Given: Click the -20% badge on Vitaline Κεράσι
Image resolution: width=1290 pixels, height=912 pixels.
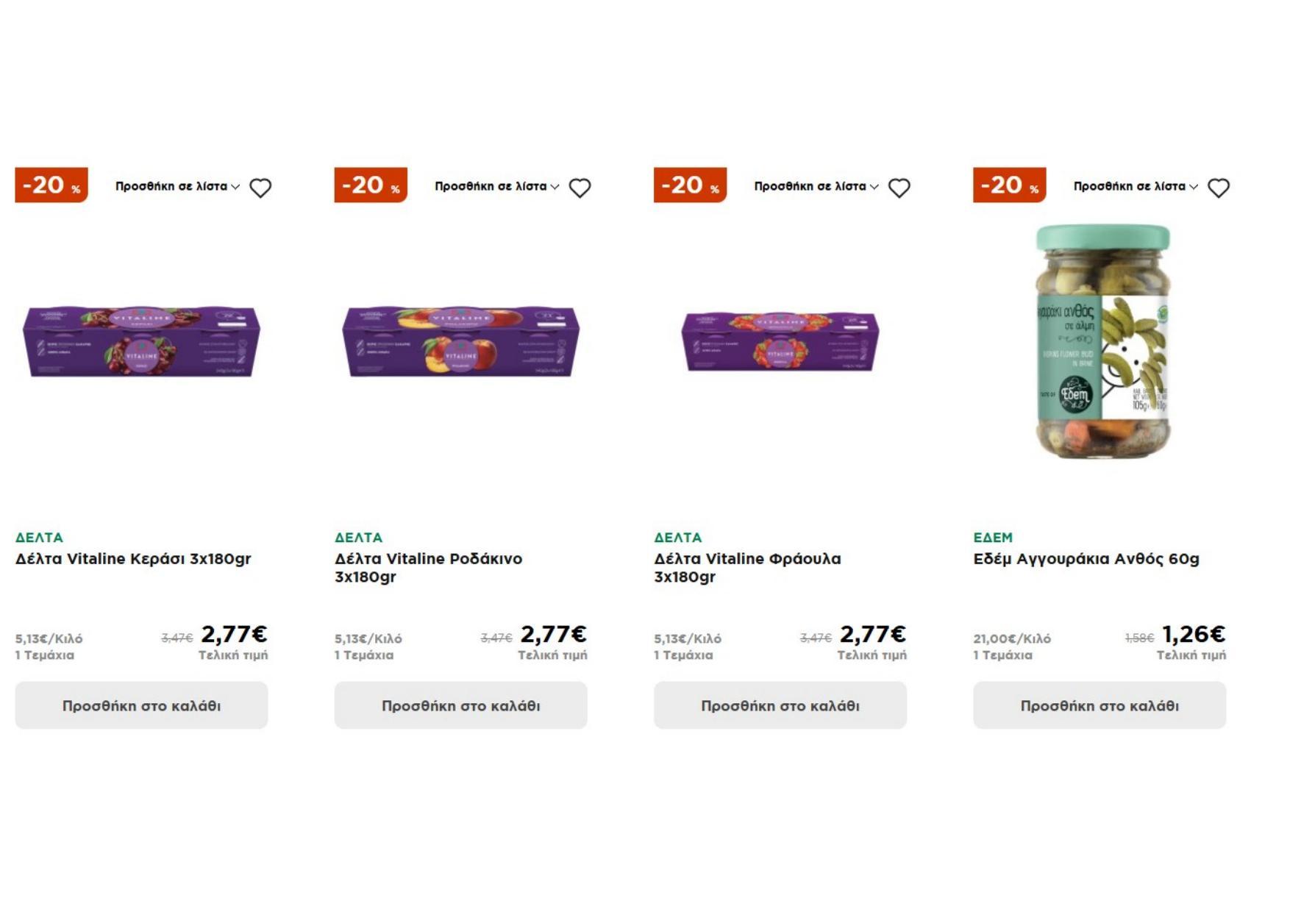Looking at the screenshot, I should (x=51, y=185).
